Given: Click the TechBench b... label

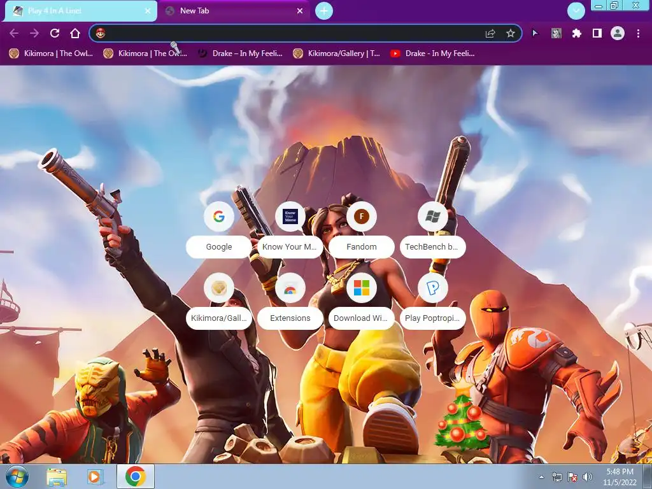Looking at the screenshot, I should [x=432, y=246].
